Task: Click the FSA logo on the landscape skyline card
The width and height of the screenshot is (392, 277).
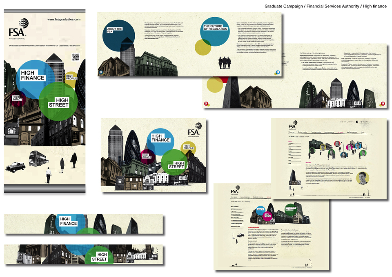Action: [x=195, y=130]
